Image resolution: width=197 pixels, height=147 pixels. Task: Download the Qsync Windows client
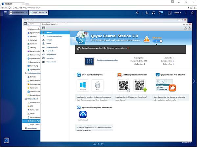click(x=83, y=85)
